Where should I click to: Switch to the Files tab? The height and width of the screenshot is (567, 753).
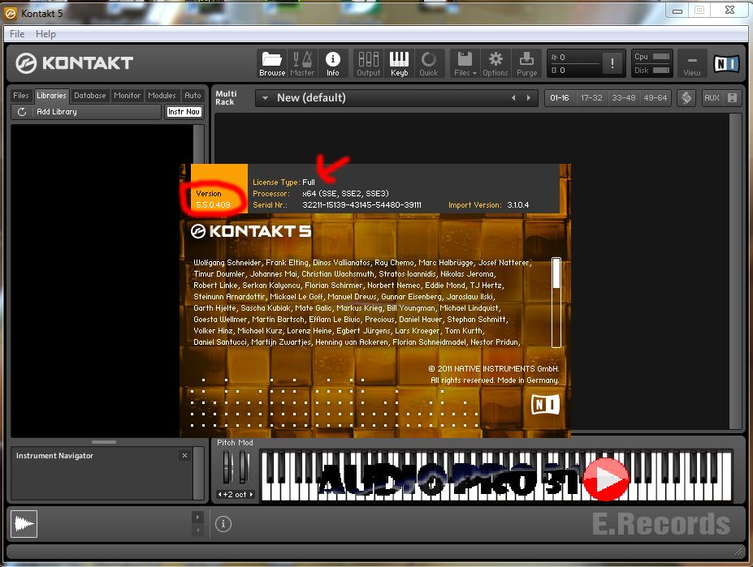pos(21,96)
